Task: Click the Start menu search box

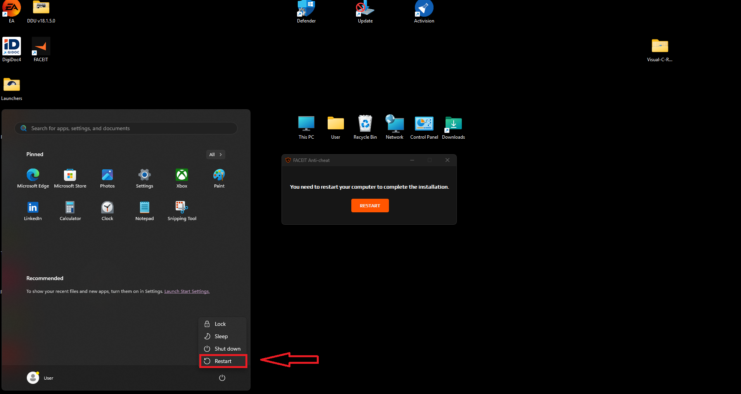Action: click(126, 128)
